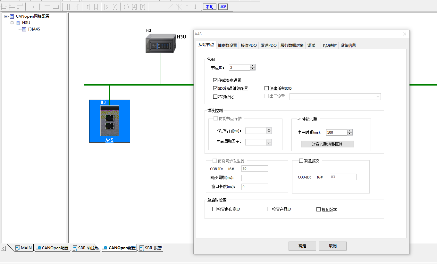The height and width of the screenshot is (264, 437).
Task: Click the [F] function block icon
Action: [143, 7]
